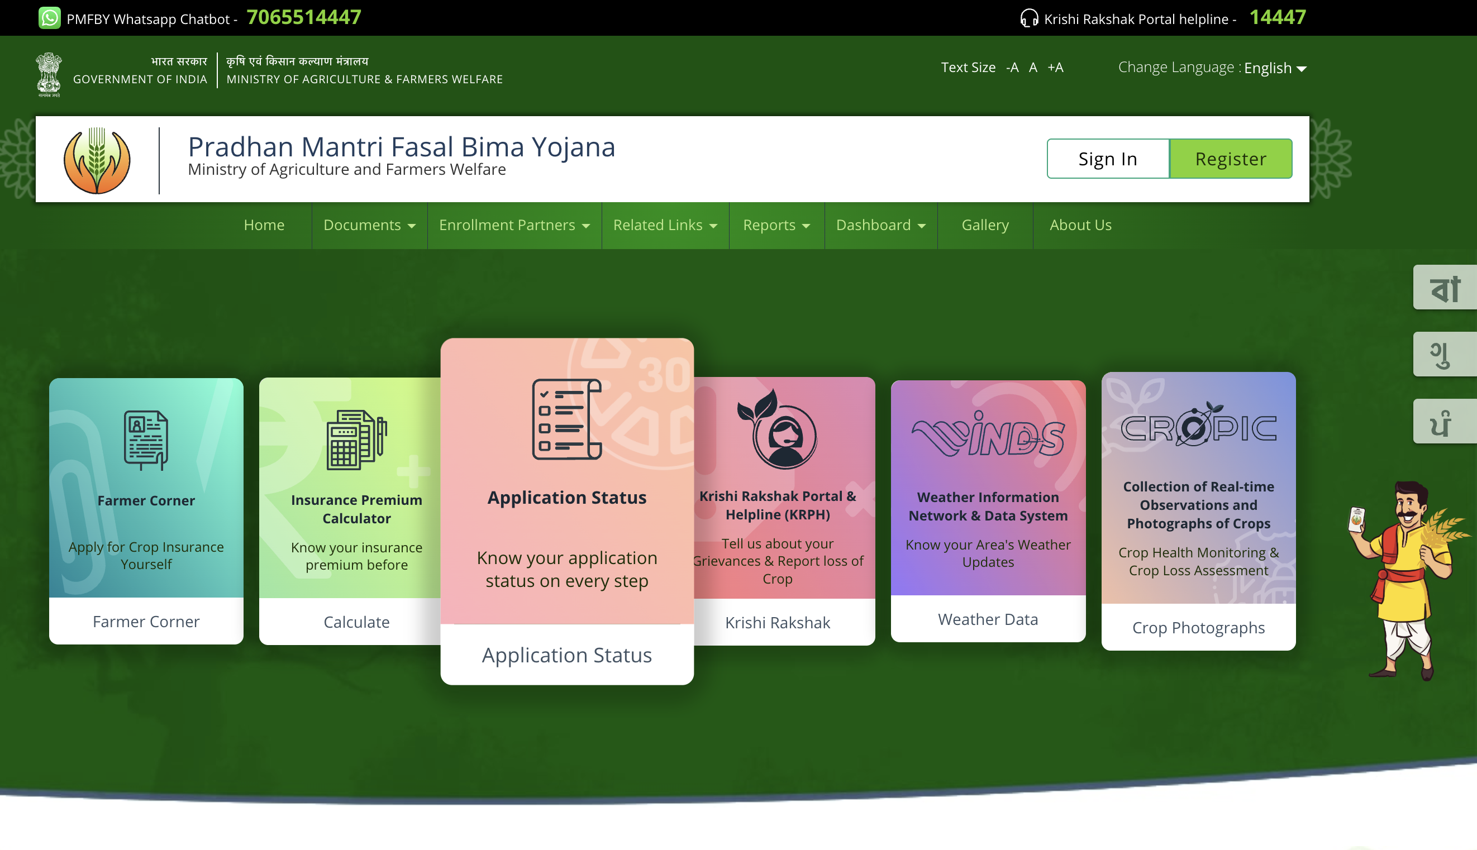
Task: Click the WhatsApp chatbot icon
Action: click(x=50, y=17)
